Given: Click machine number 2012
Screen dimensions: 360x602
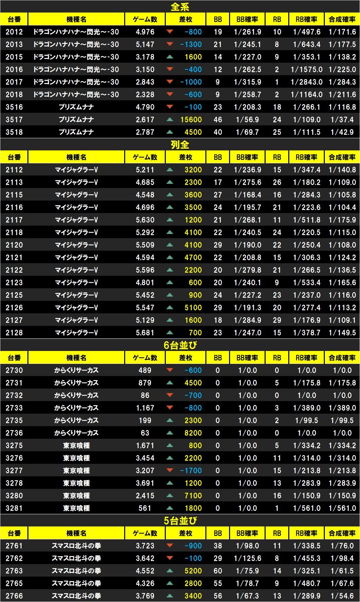Looking at the screenshot, I should pos(14,32).
